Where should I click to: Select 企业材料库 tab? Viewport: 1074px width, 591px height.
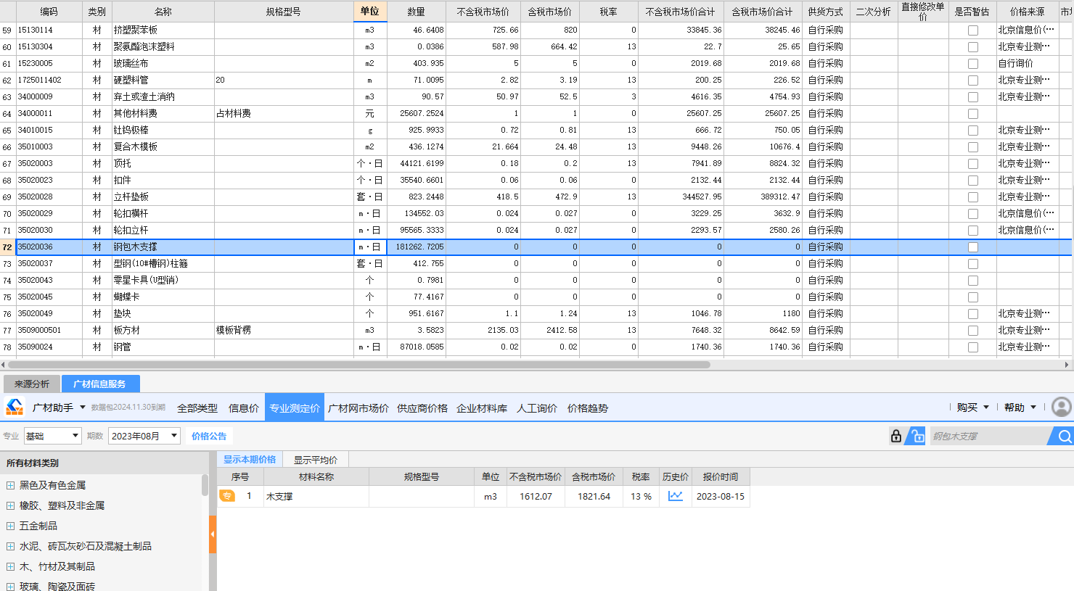(x=482, y=408)
